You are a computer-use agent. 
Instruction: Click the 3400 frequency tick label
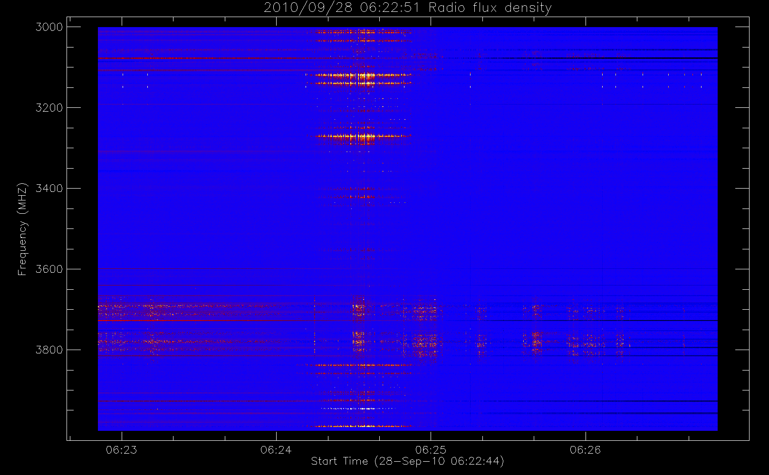pyautogui.click(x=49, y=189)
